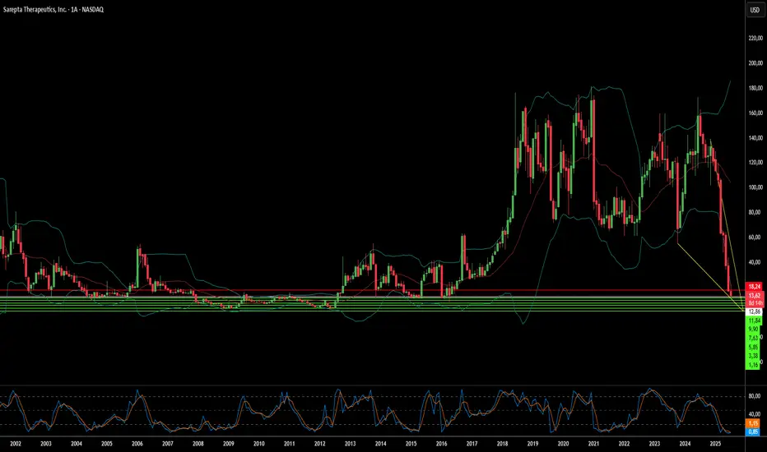767x452 pixels.
Task: Click the 2004 year label on time axis
Action: [x=77, y=444]
